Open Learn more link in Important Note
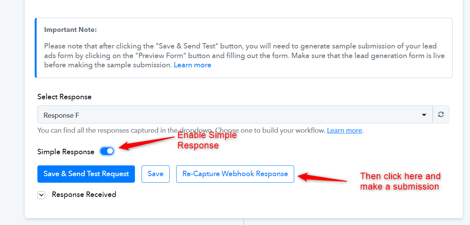 pos(192,65)
